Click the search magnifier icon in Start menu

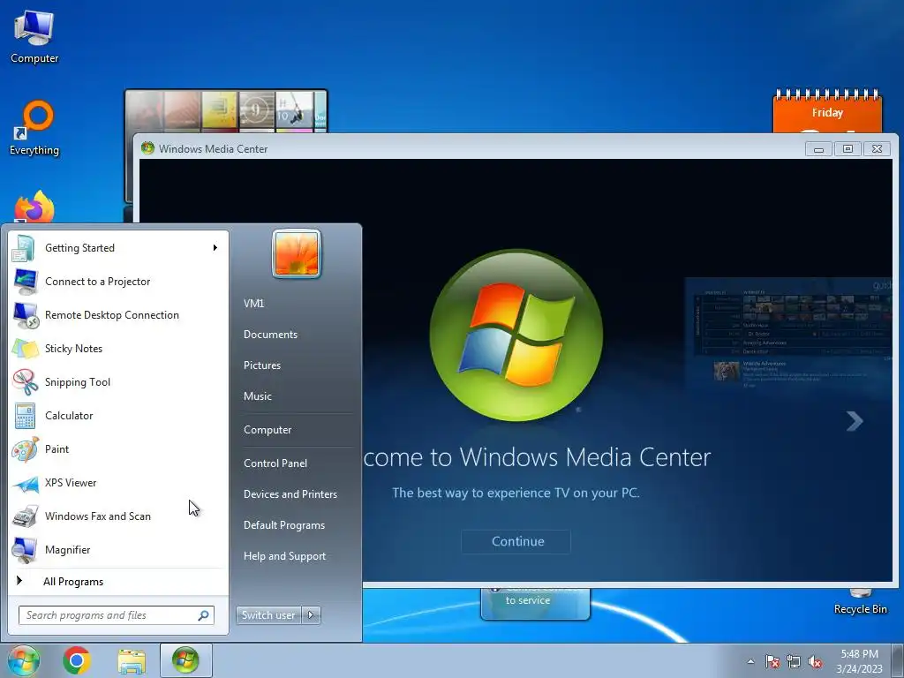[x=203, y=615]
